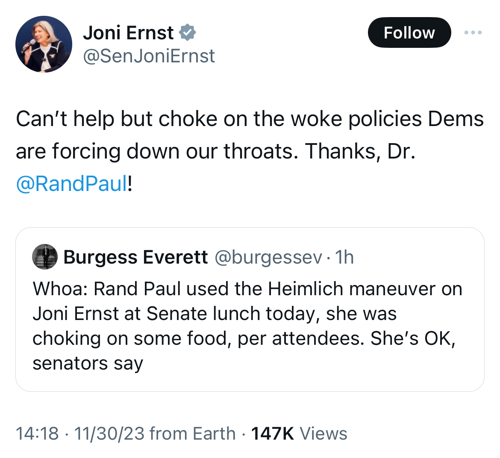
Task: Open the @SenJoniErnst handle
Action: coord(149,56)
